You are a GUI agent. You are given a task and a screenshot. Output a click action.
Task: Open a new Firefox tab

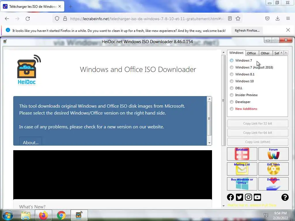(70, 7)
